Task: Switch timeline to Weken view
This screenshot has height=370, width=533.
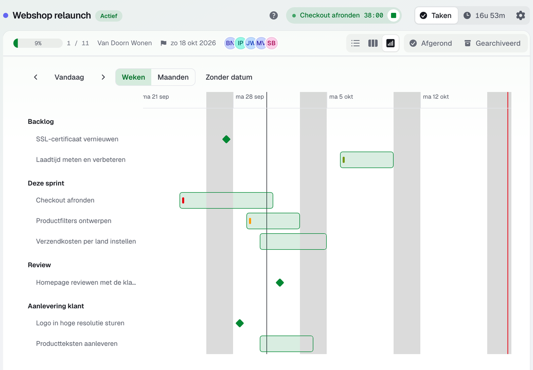Action: [x=133, y=77]
